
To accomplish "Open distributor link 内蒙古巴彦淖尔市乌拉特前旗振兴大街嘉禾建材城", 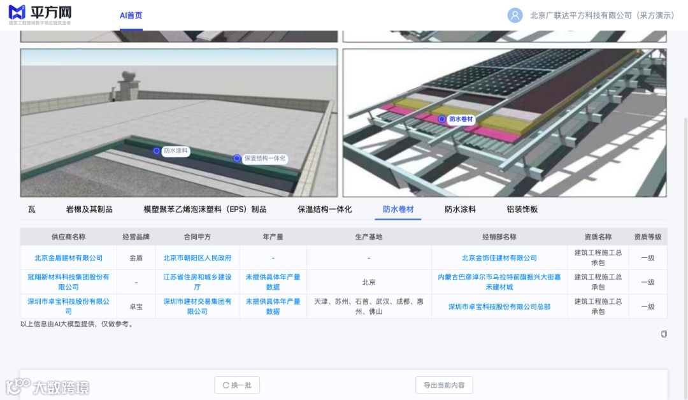I will click(499, 282).
